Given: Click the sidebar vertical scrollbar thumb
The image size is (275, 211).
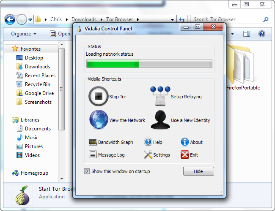Looking at the screenshot, I should [x=62, y=89].
